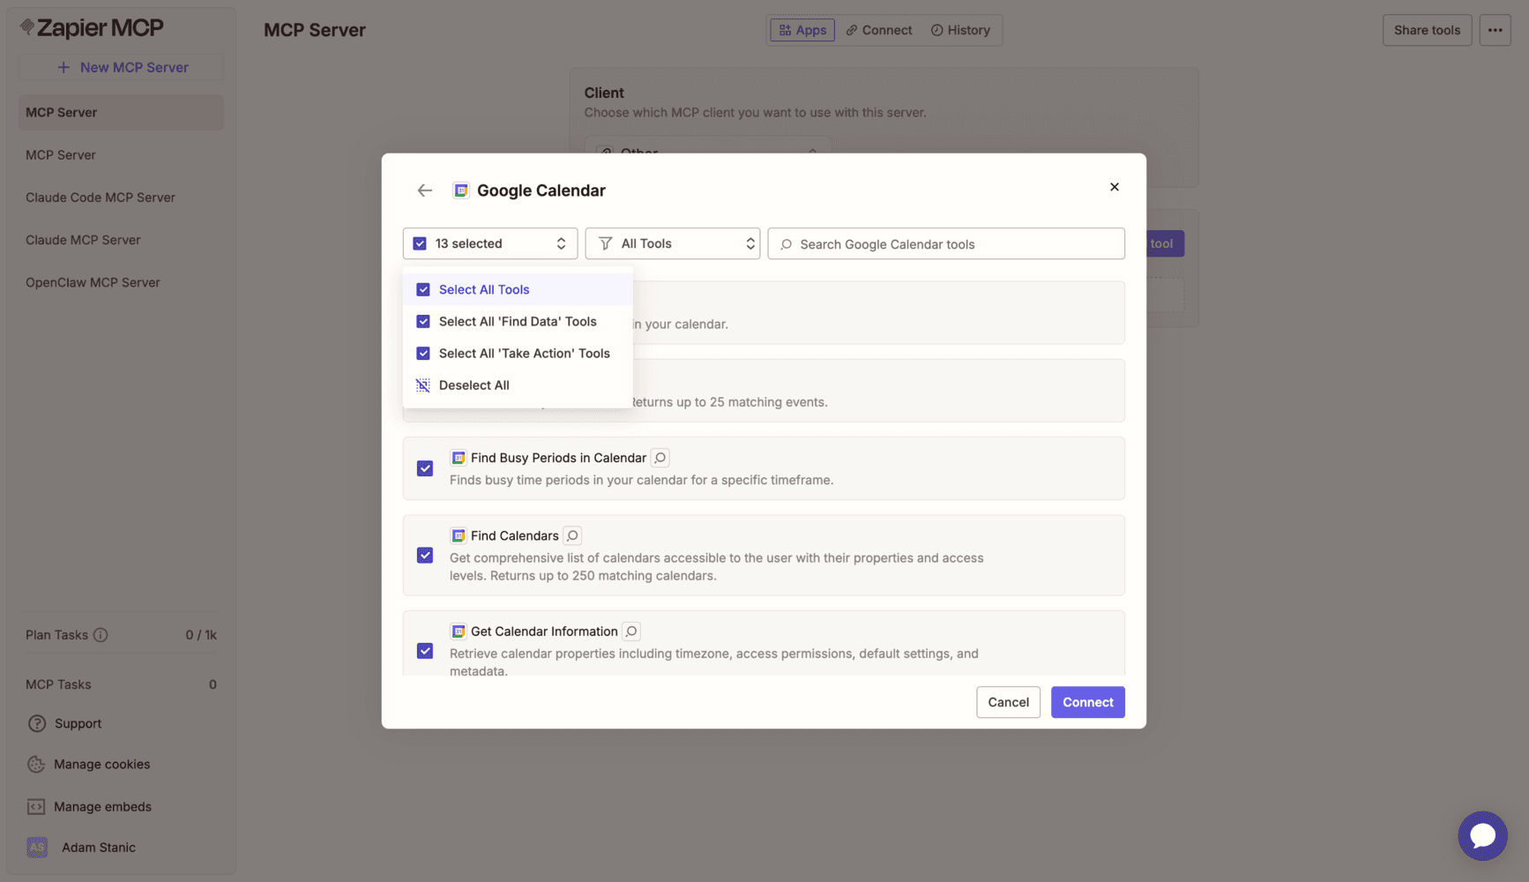Click Adam Stanic profile avatar
The height and width of the screenshot is (882, 1529).
[x=37, y=848]
